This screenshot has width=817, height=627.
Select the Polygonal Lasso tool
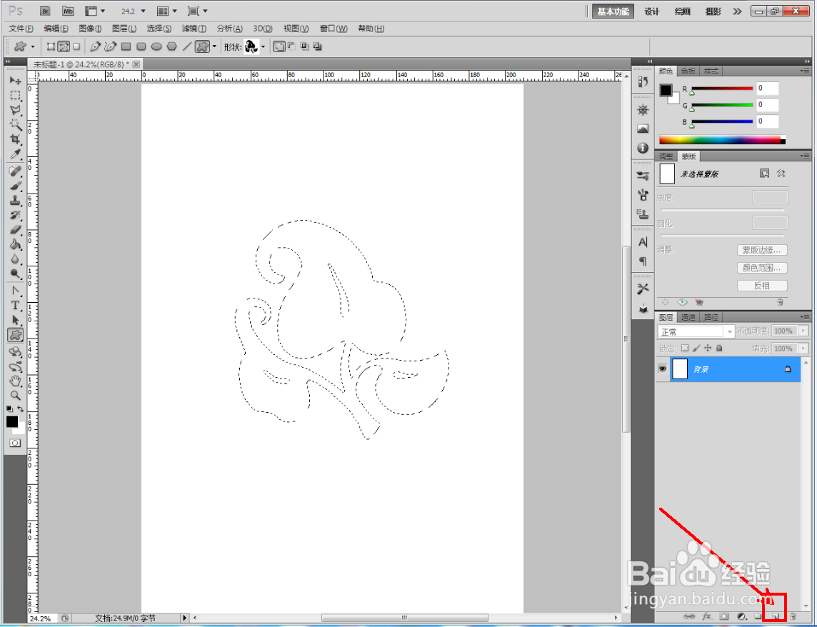(x=15, y=111)
